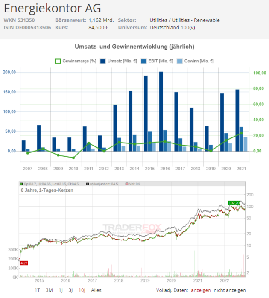Click the 2019 year label on bar chart

click(x=211, y=169)
